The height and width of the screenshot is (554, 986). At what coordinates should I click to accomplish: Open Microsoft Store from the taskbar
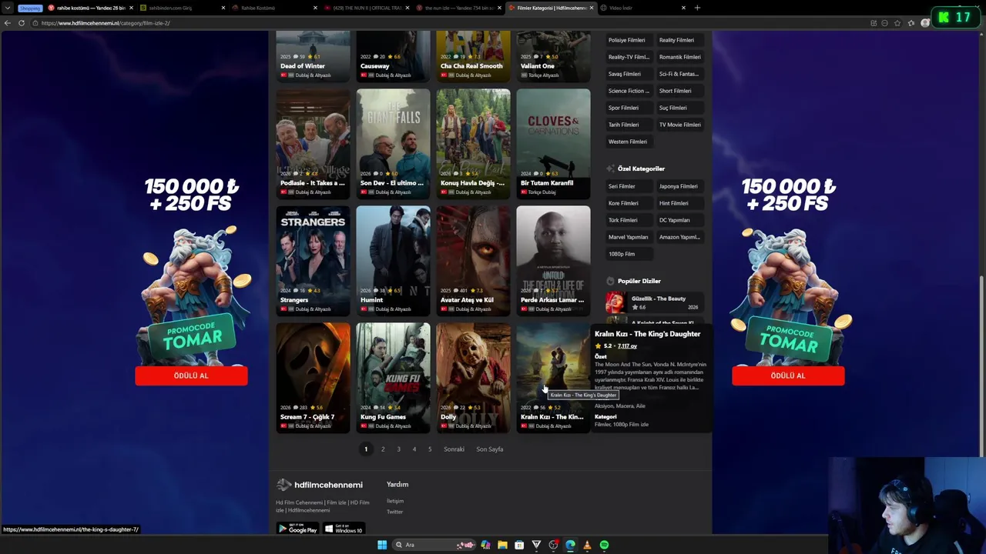tap(519, 545)
